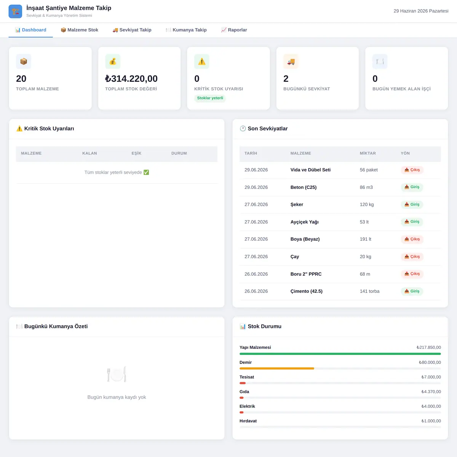Click the money bag icon on stock value card
The width and height of the screenshot is (457, 457).
(113, 61)
